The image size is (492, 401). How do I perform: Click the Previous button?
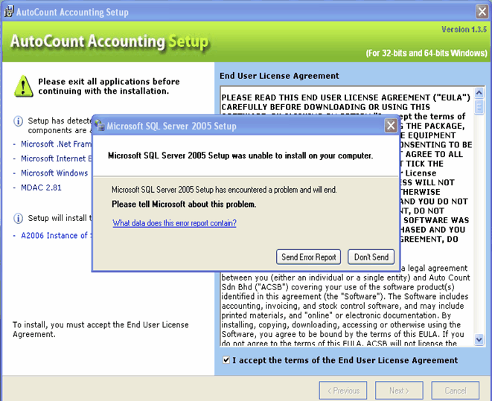343,391
